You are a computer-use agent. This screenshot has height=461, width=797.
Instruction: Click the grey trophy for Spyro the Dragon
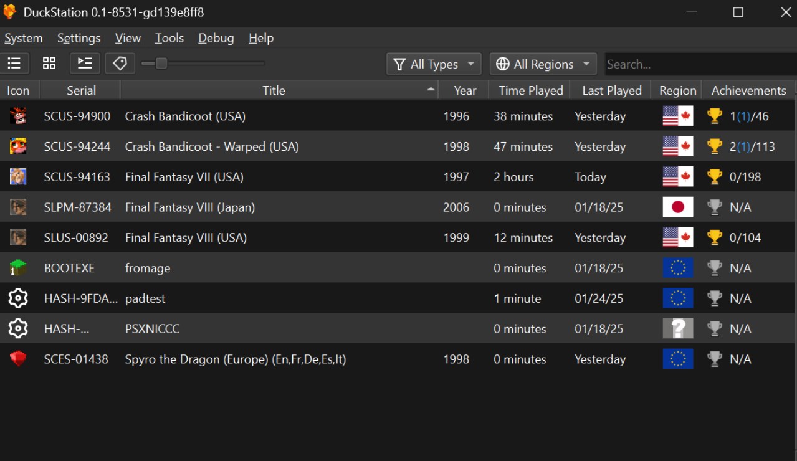click(715, 359)
